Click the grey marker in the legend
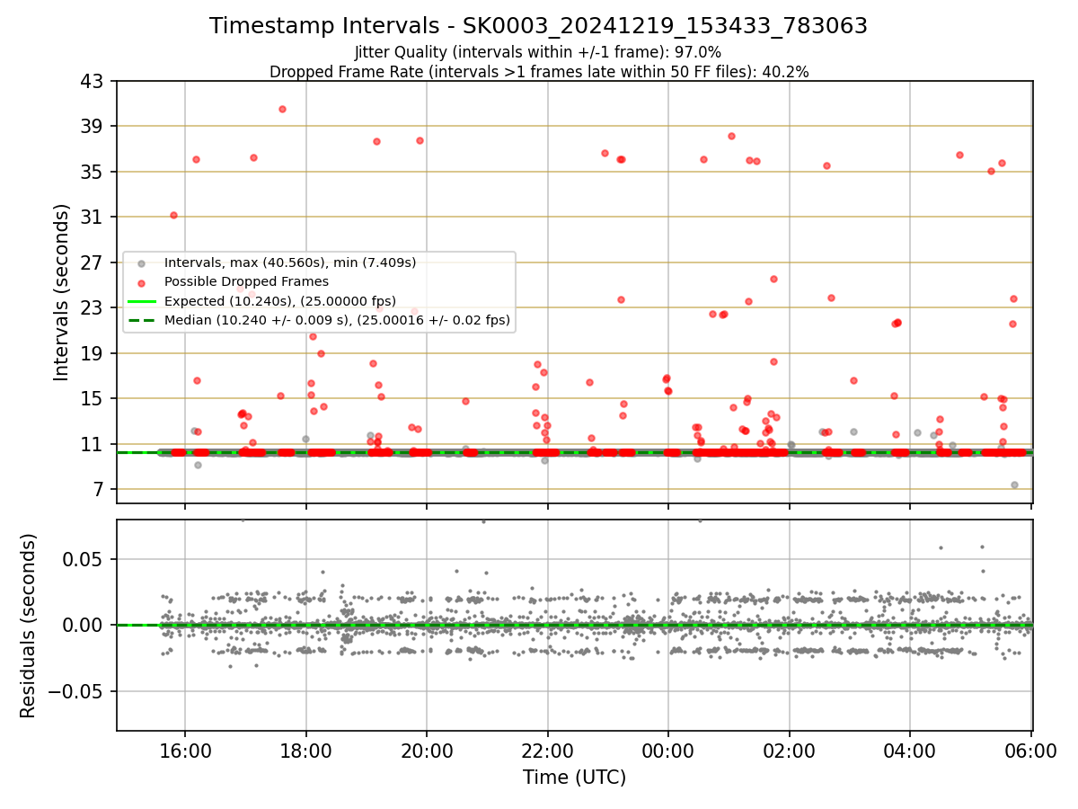This screenshot has height=809, width=1078. 141,263
